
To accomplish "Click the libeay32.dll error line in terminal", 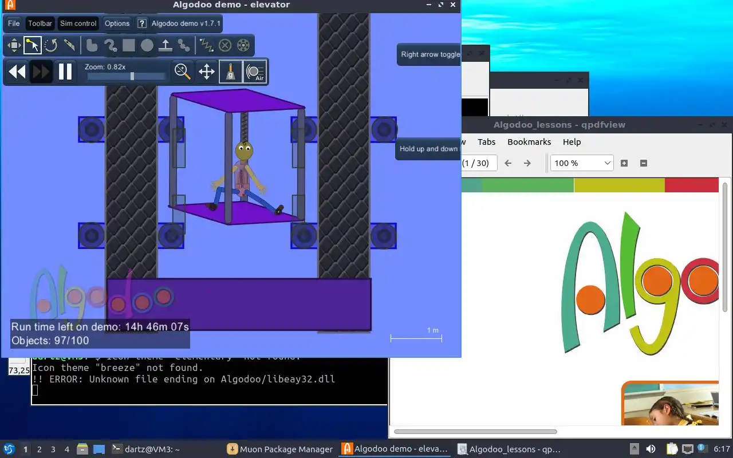I will tap(183, 379).
